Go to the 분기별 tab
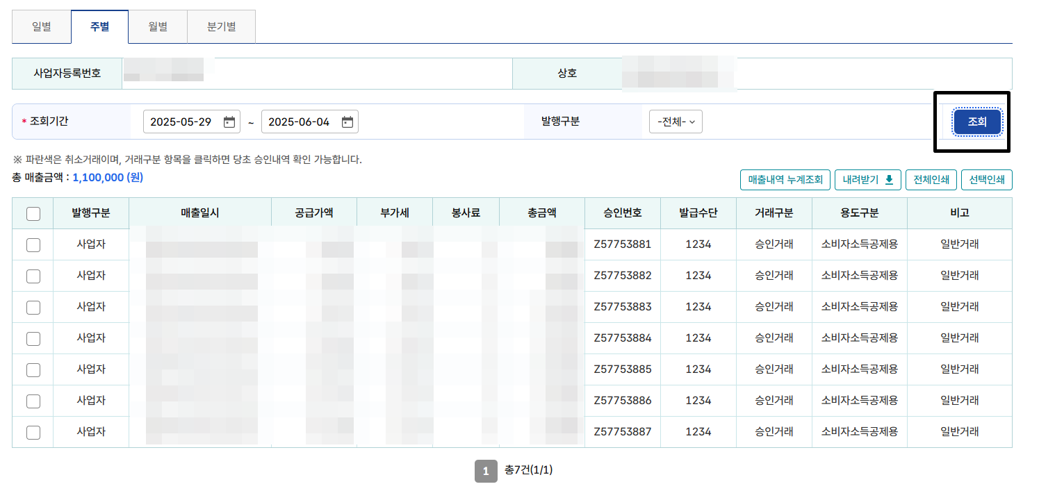 (x=222, y=27)
